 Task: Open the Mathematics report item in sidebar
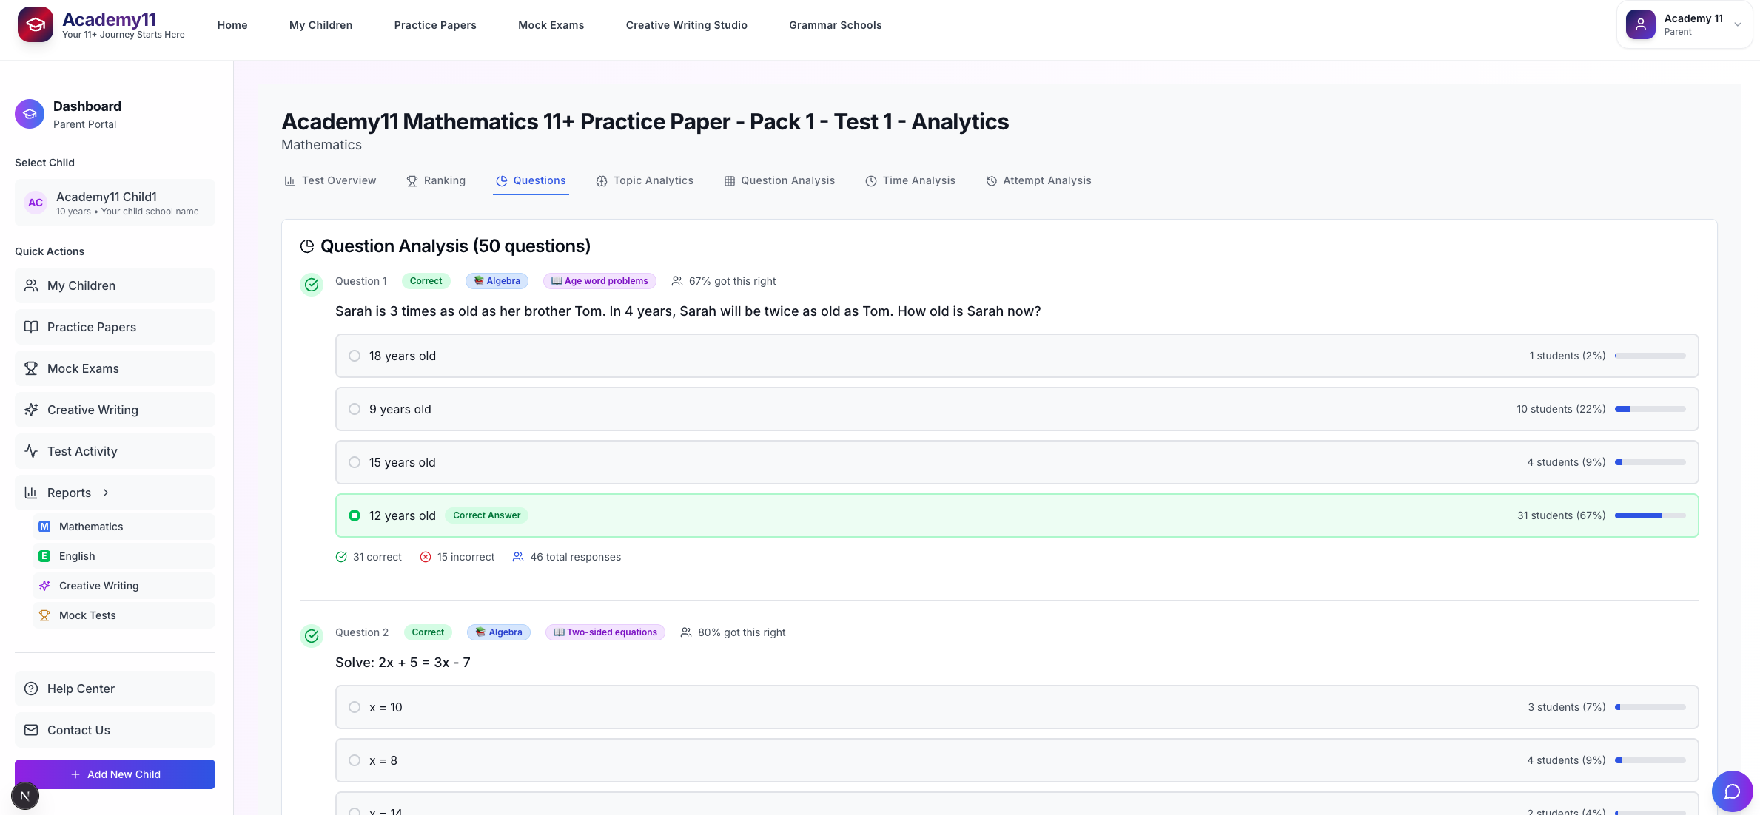(x=91, y=527)
